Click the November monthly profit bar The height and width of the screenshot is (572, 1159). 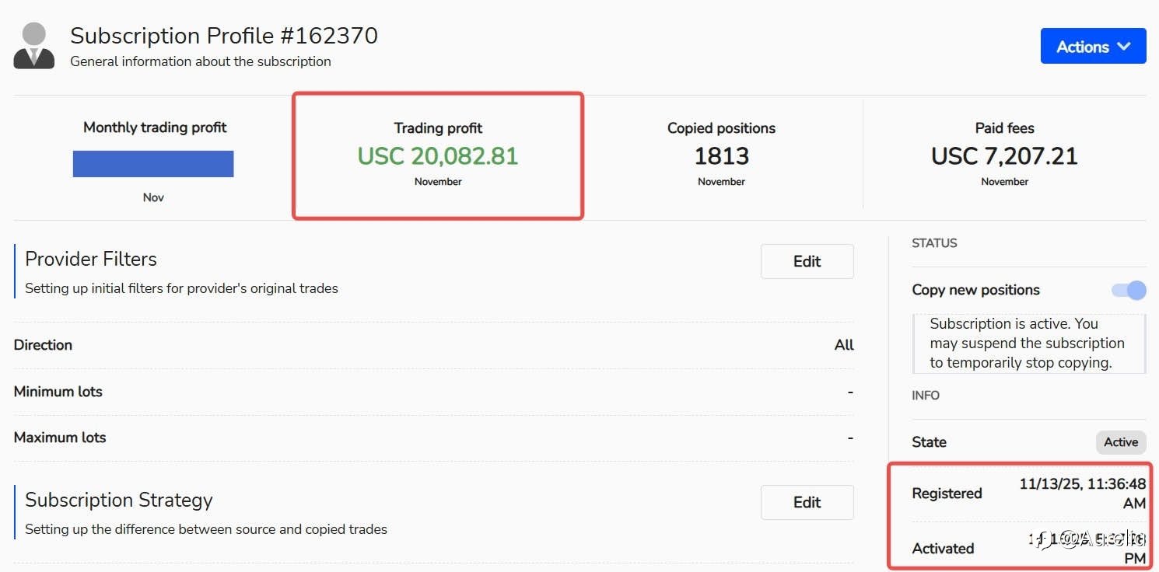pos(153,164)
